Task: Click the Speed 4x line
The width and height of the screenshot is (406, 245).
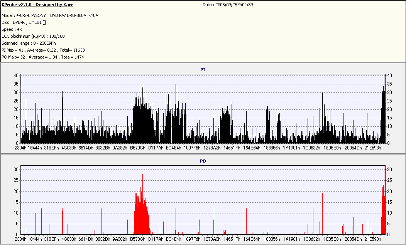Action: click(12, 29)
